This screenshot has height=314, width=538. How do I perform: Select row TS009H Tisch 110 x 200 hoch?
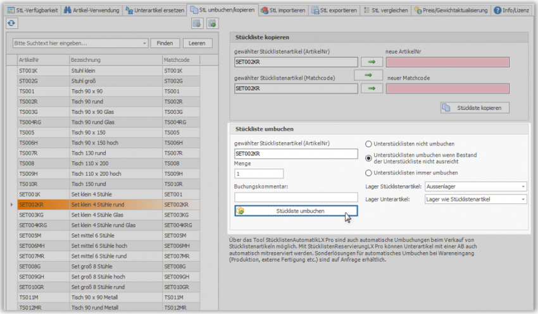(108, 174)
